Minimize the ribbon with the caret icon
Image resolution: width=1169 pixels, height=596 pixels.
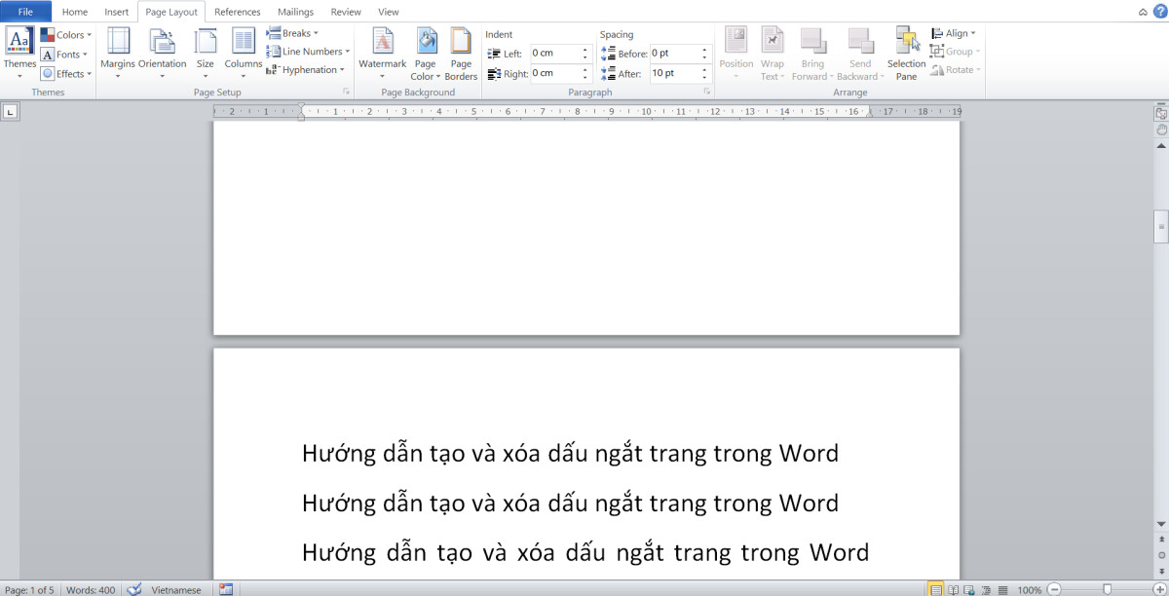1142,12
